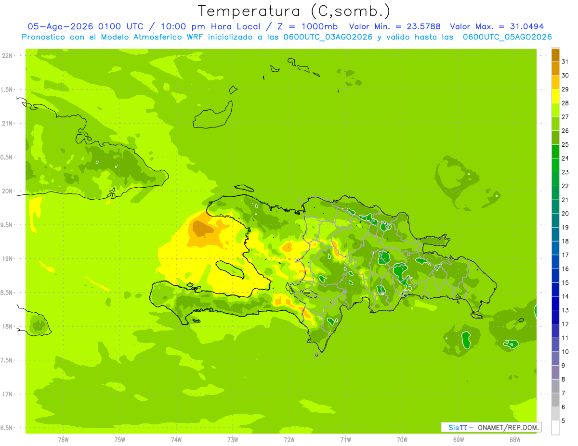Screen dimensions: 578x446
Task: Click the "21N" latitude axis label
Action: point(7,123)
